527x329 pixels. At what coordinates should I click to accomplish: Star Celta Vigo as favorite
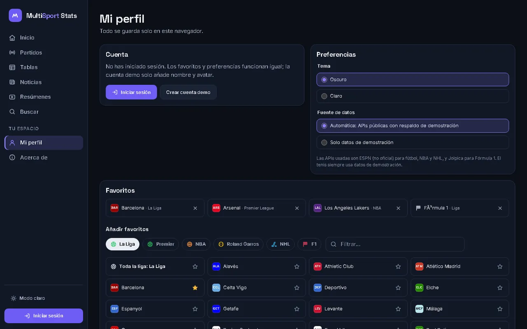tap(297, 288)
